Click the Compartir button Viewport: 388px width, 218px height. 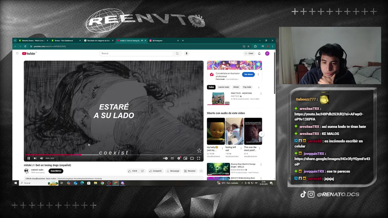pos(155,171)
